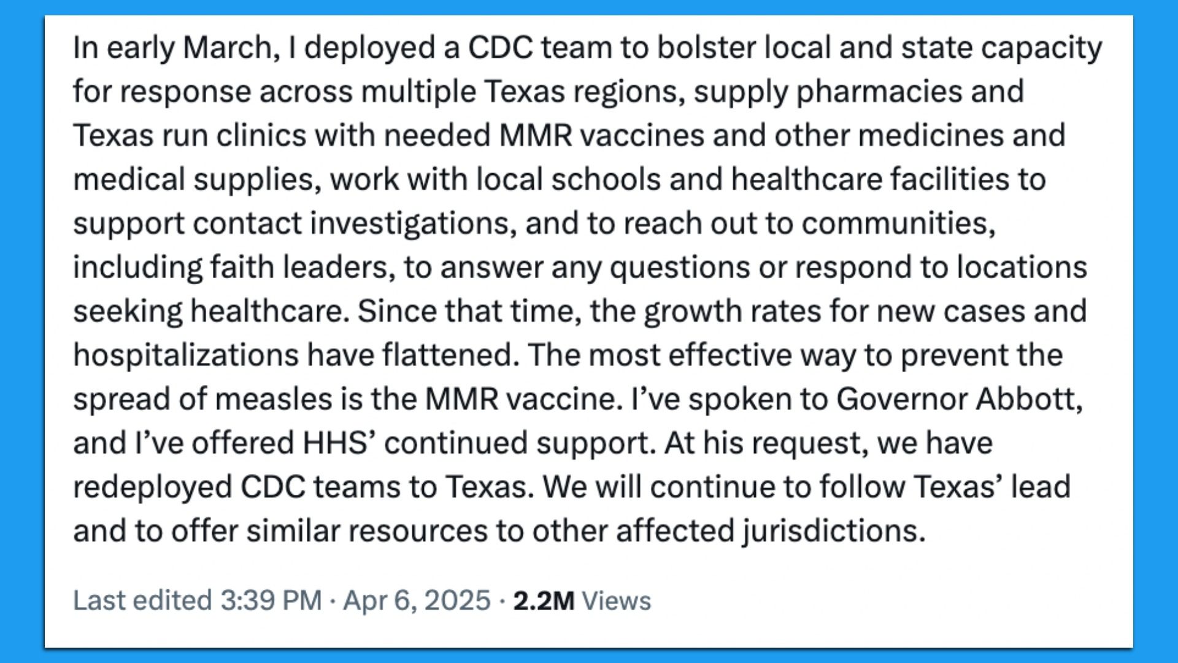Click the phrase "affected jurisdictions"
This screenshot has height=663, width=1178.
pos(770,531)
